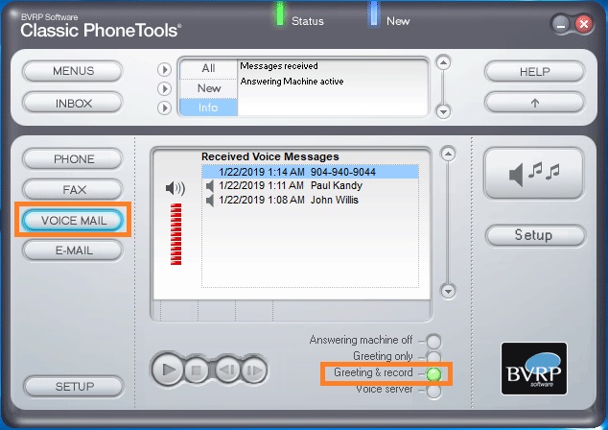Click the 'Messages received' info line
Viewport: 608px width, 430px height.
[x=279, y=66]
